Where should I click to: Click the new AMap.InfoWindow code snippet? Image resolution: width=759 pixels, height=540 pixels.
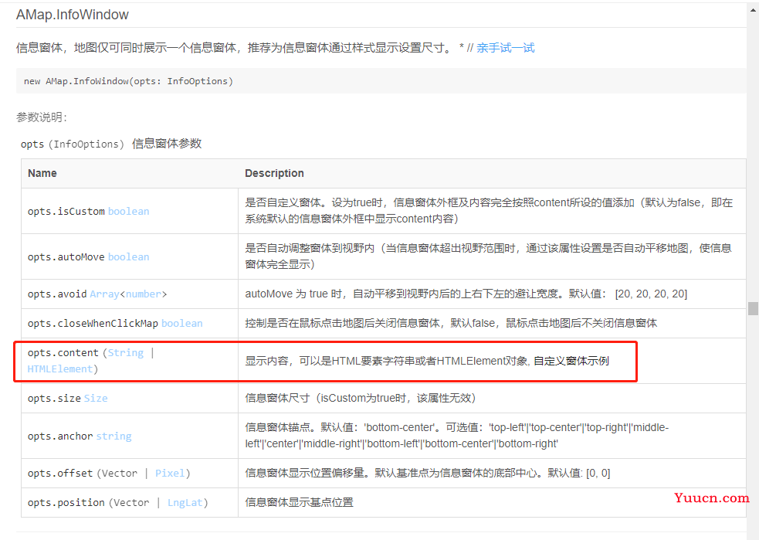pos(129,81)
